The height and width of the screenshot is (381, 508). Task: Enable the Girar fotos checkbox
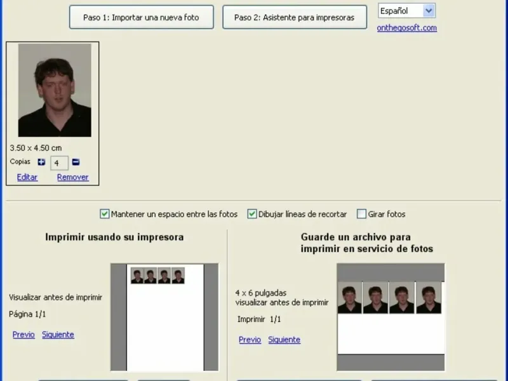[x=361, y=214]
